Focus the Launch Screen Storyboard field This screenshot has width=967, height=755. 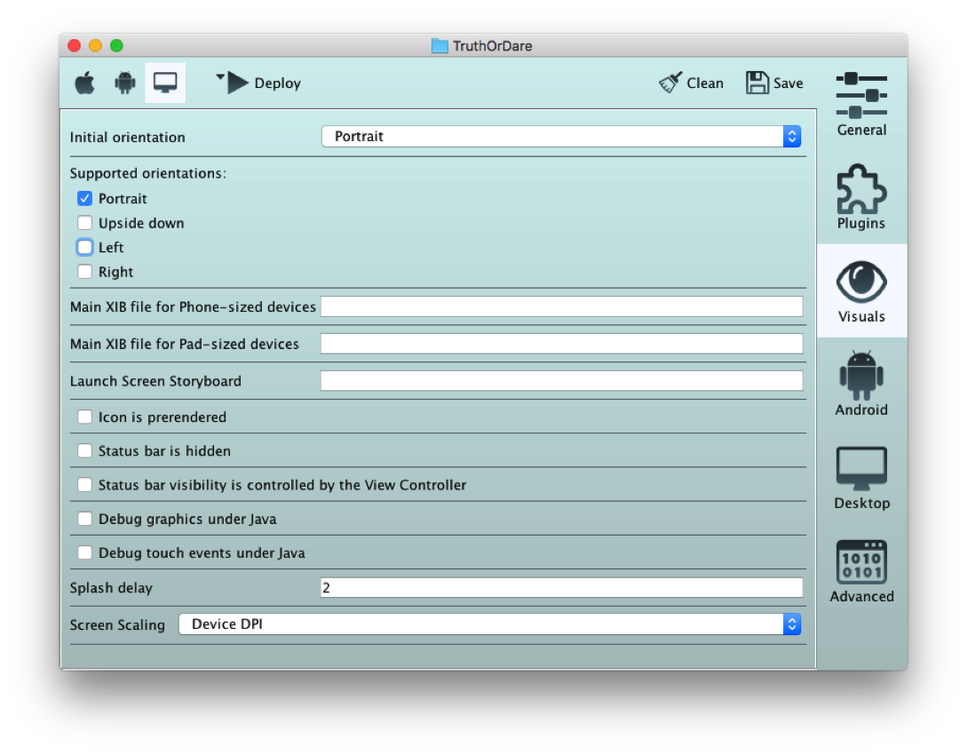561,380
